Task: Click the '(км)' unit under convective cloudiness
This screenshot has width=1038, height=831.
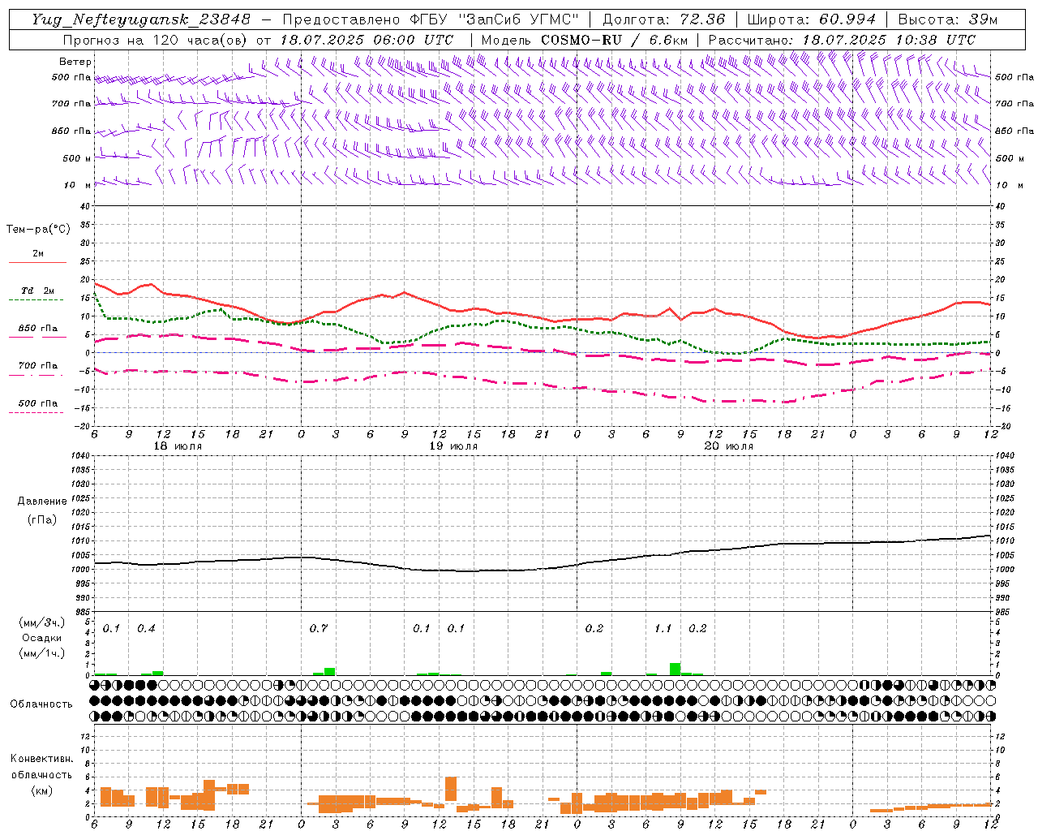Action: click(41, 790)
